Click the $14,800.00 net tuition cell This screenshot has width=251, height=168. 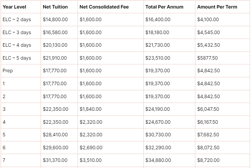[x=55, y=19]
